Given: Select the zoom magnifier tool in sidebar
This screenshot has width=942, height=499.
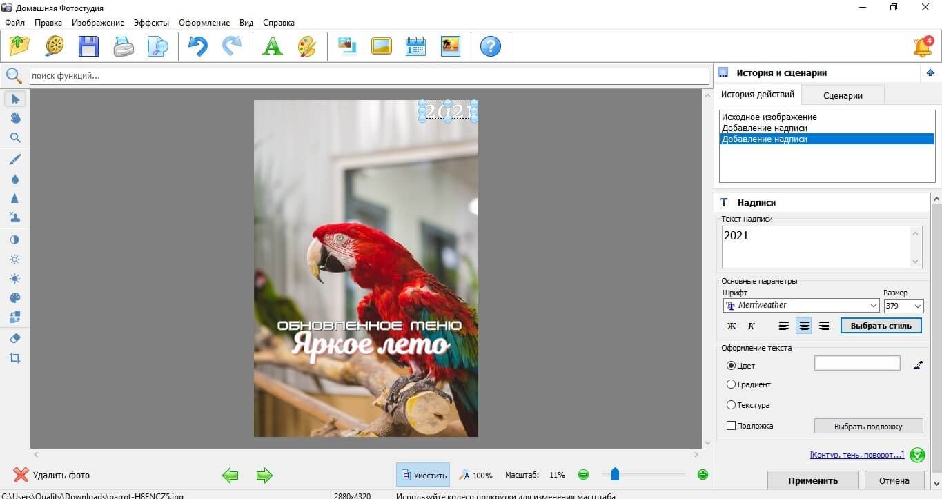Looking at the screenshot, I should point(15,137).
